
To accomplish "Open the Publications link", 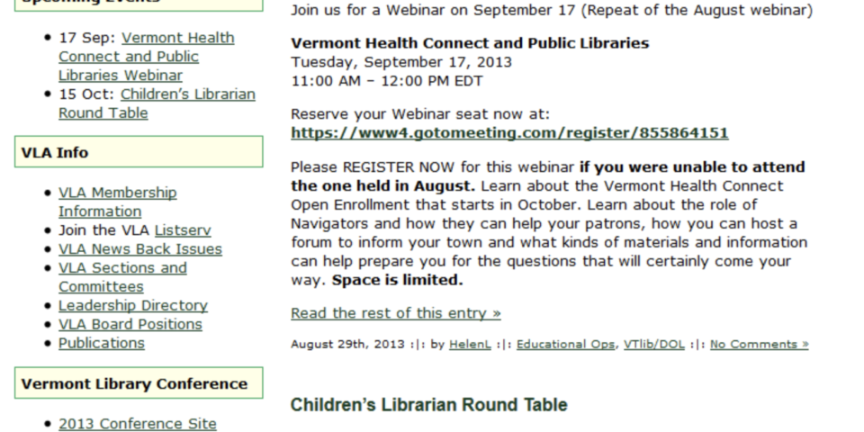I will (x=101, y=343).
